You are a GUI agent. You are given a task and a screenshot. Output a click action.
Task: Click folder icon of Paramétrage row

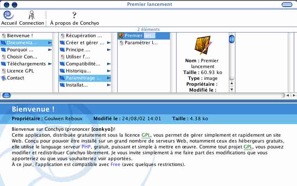click(x=62, y=78)
